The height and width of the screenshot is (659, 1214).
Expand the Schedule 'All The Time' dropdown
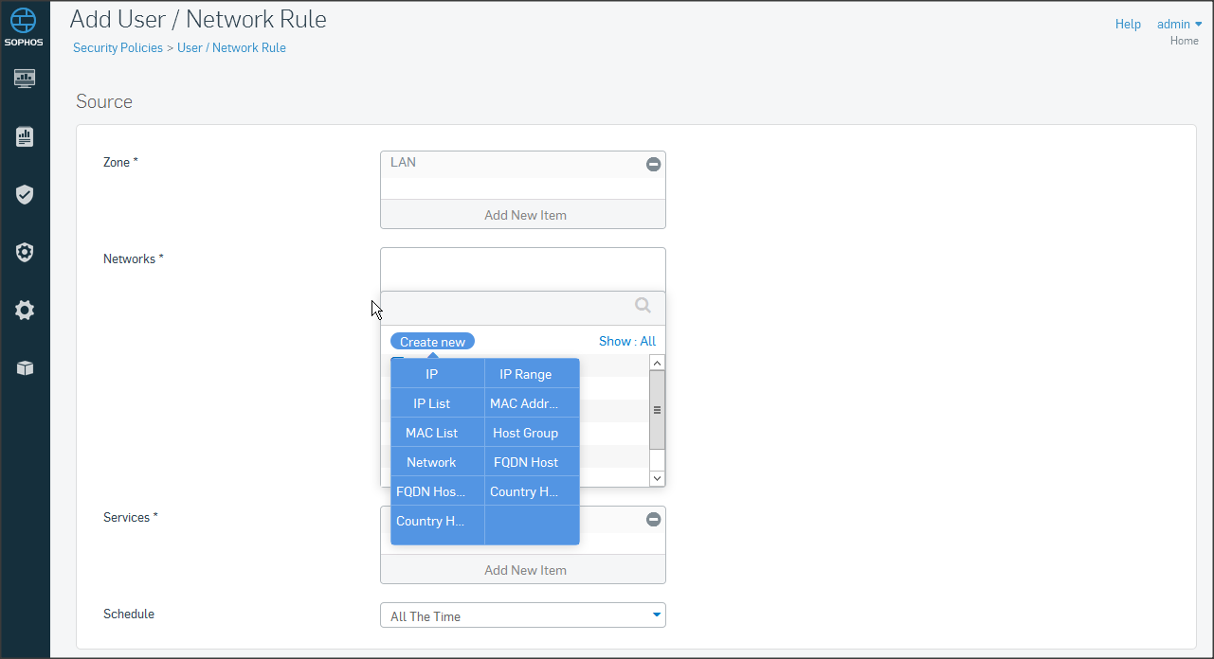point(656,615)
